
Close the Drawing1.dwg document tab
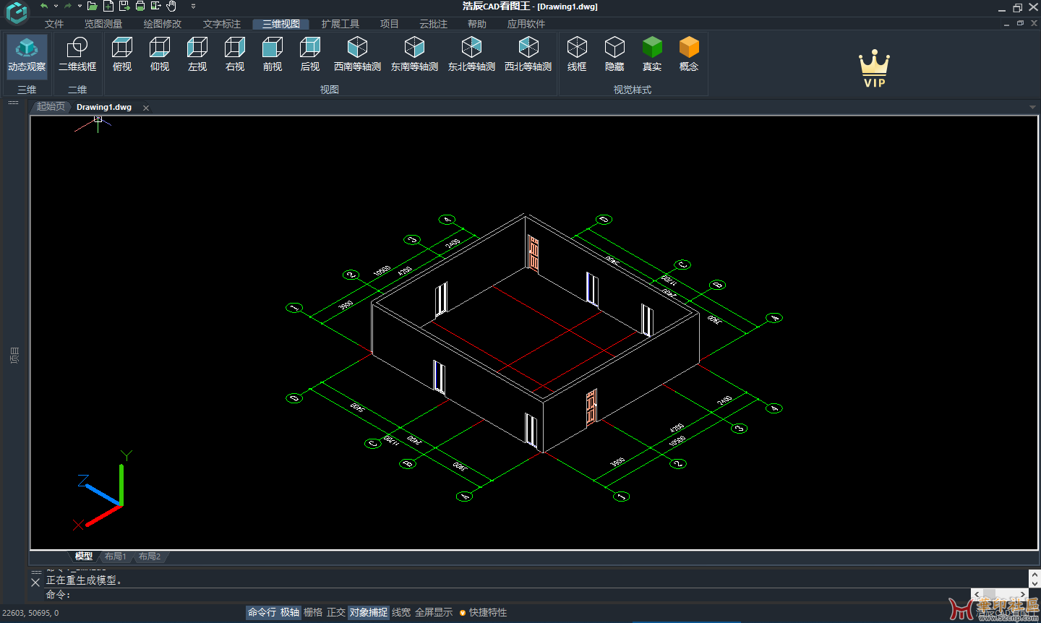pos(146,108)
